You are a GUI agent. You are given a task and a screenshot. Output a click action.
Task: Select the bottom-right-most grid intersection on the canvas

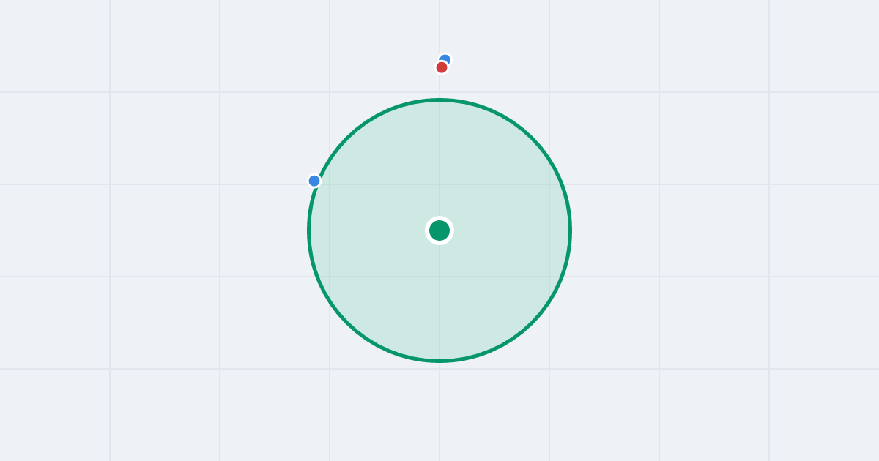coord(769,369)
